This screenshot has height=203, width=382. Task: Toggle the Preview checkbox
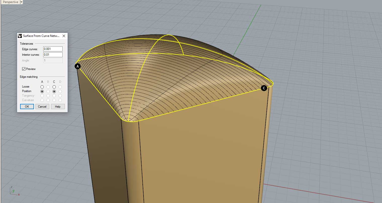pyautogui.click(x=24, y=69)
